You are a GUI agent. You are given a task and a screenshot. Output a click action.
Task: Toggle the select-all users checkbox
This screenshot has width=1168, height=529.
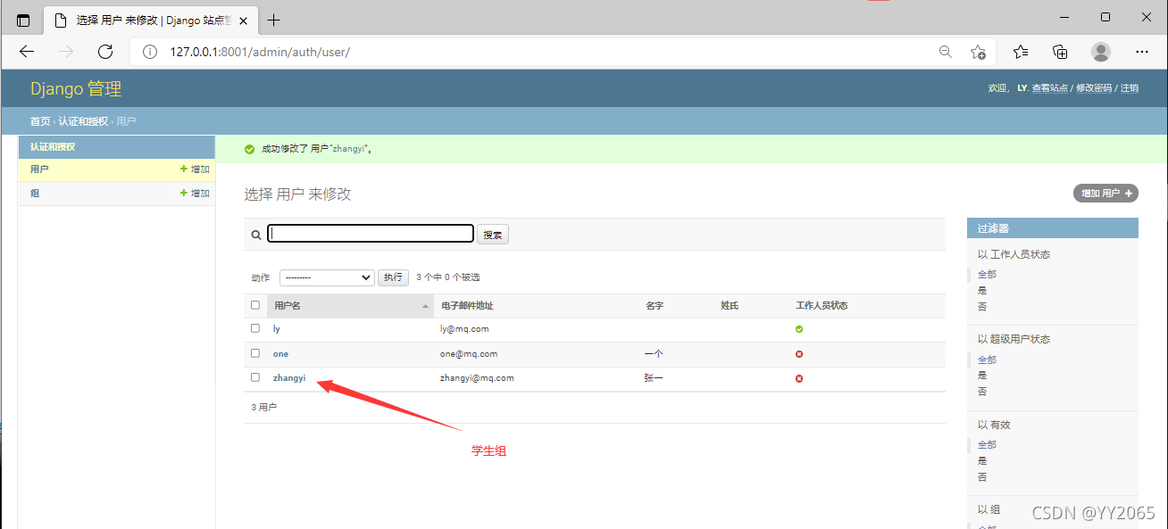tap(255, 305)
